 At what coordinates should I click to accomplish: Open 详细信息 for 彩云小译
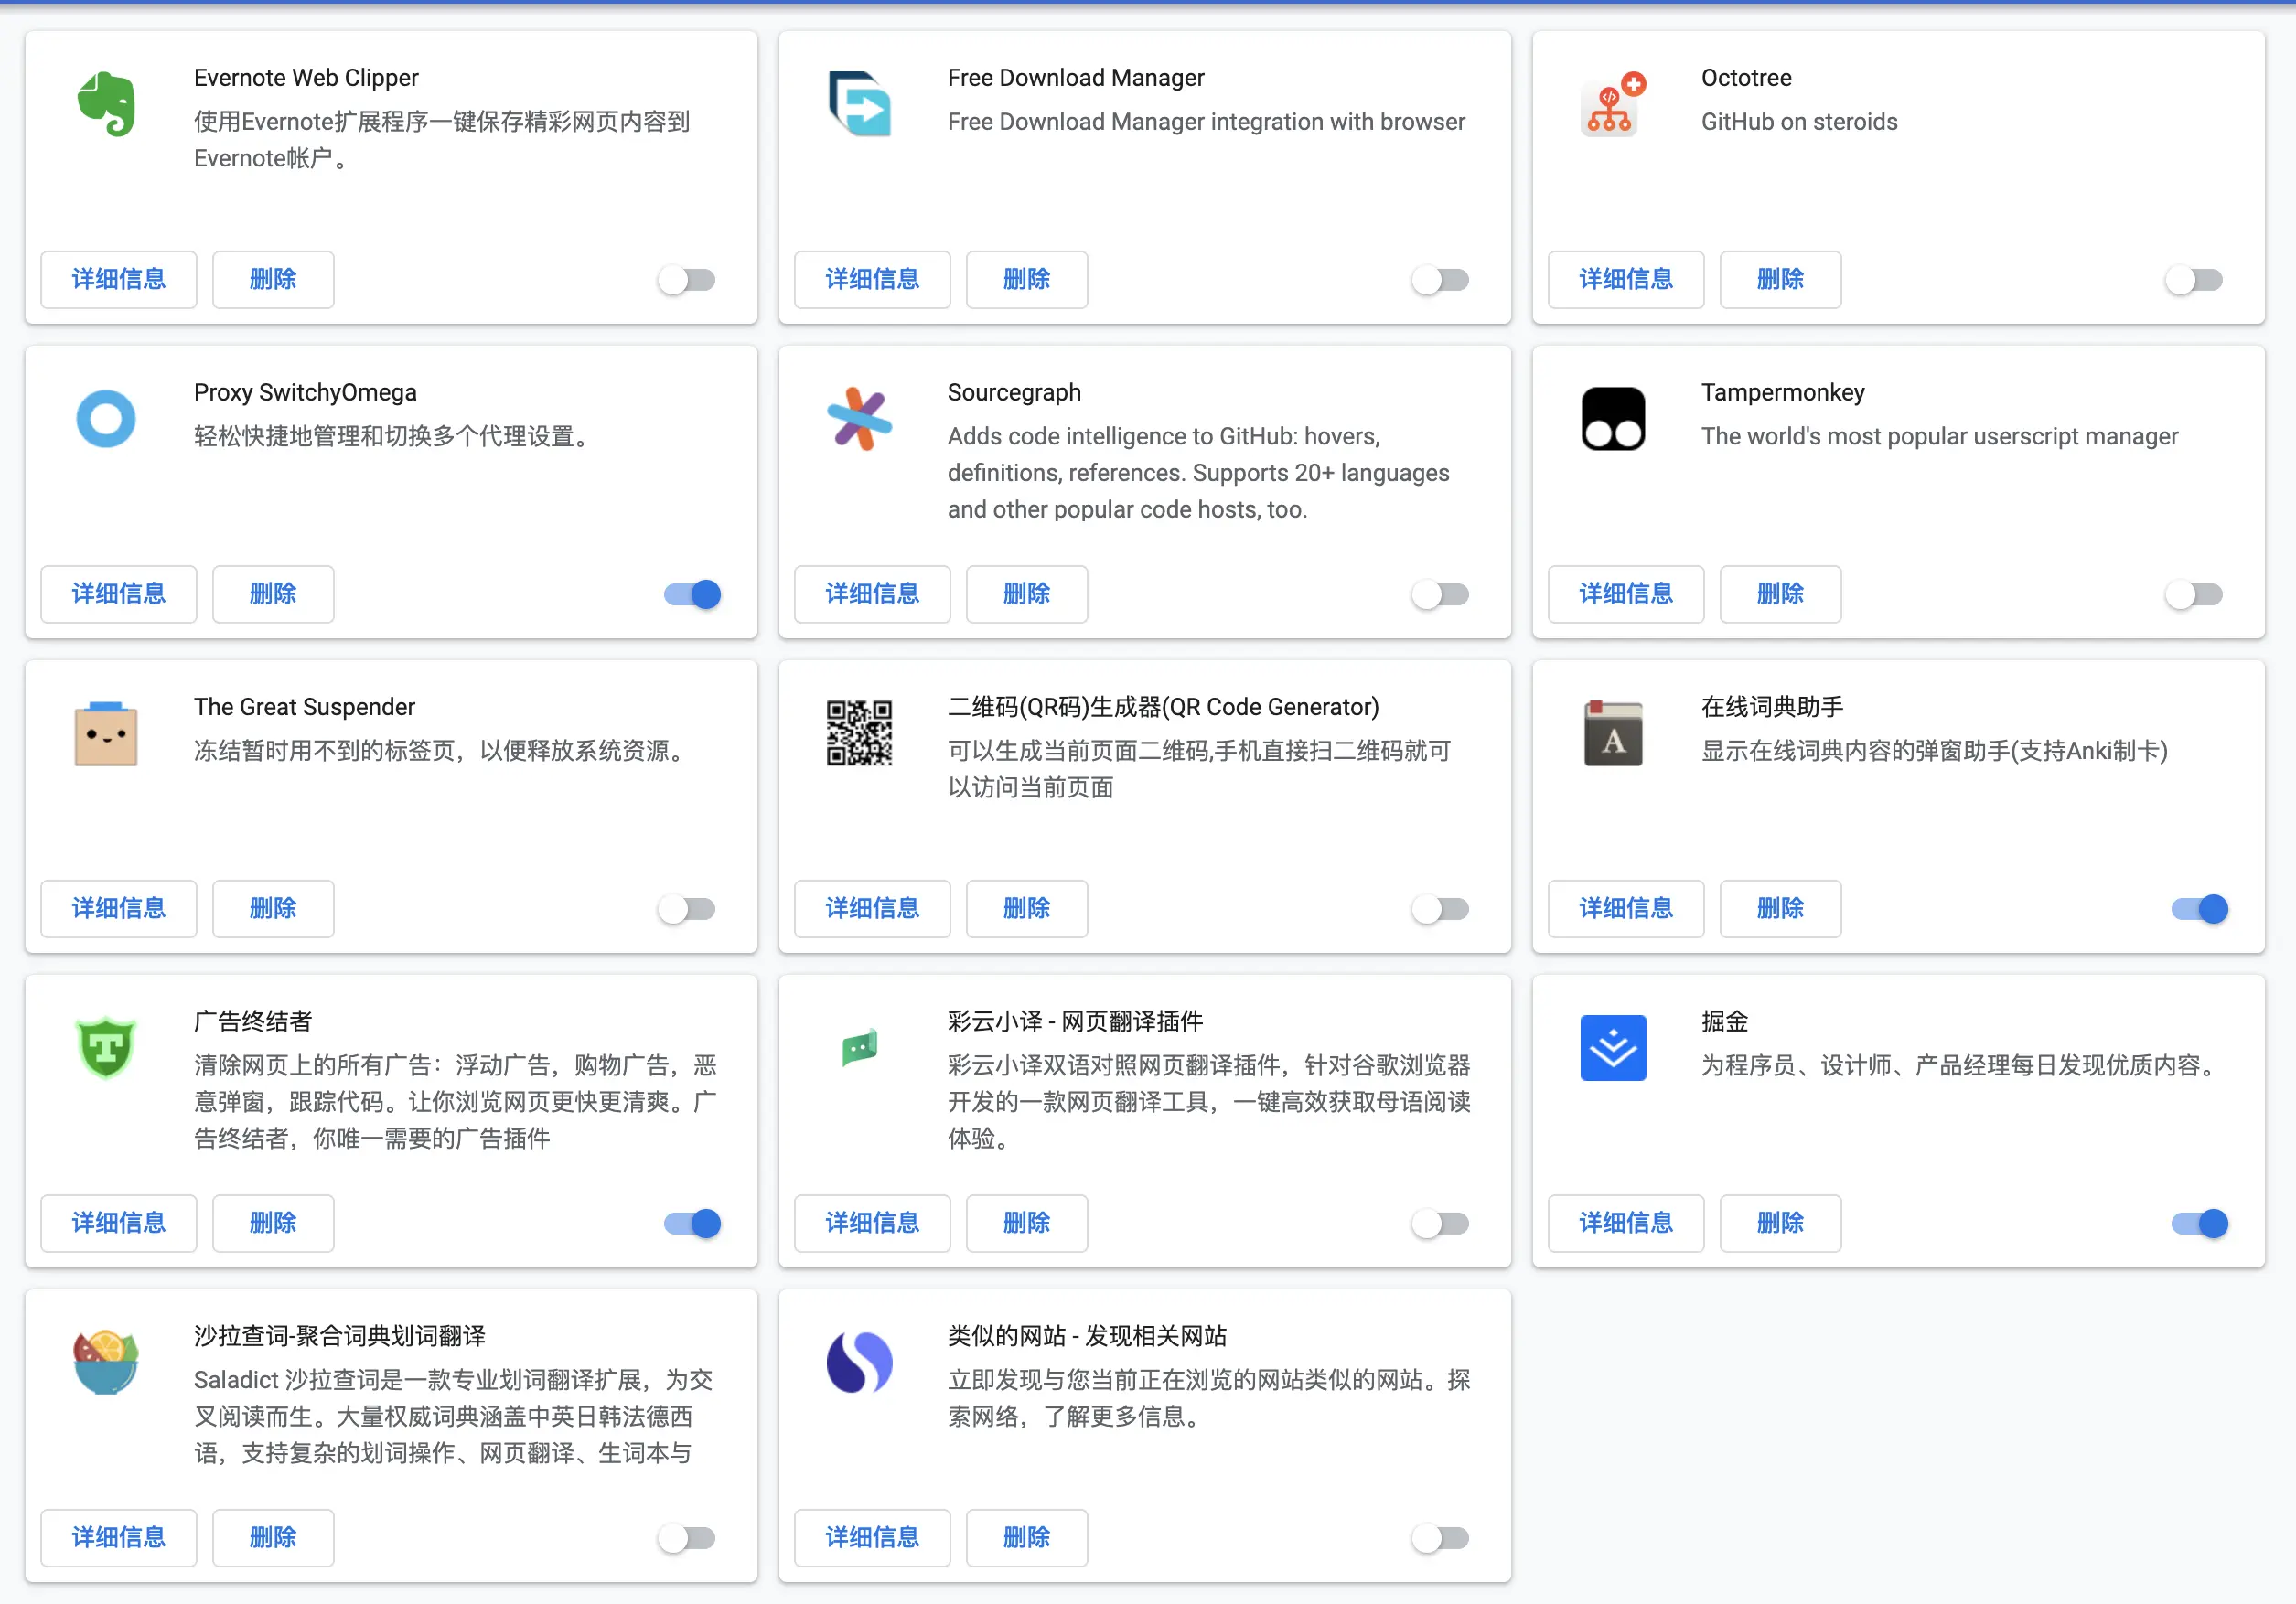coord(872,1223)
